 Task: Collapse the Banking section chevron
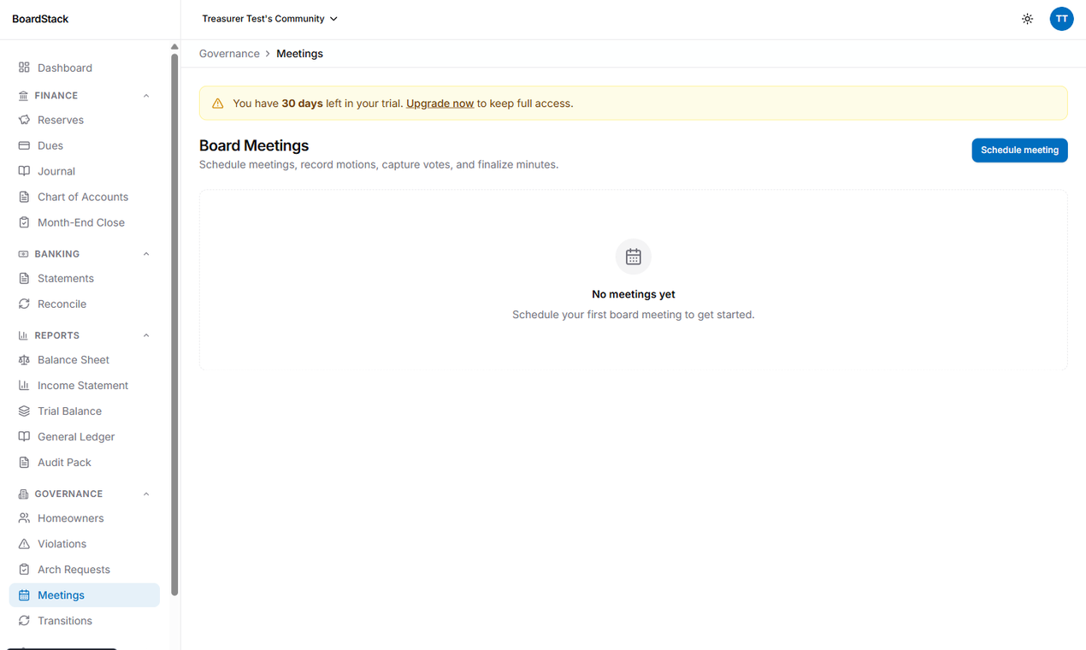pyautogui.click(x=146, y=254)
